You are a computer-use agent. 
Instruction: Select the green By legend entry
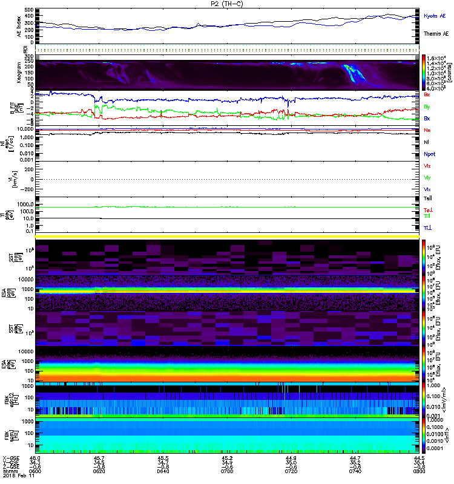coord(427,107)
